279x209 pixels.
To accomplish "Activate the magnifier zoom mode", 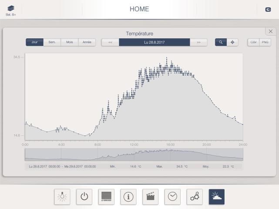I will pyautogui.click(x=221, y=42).
